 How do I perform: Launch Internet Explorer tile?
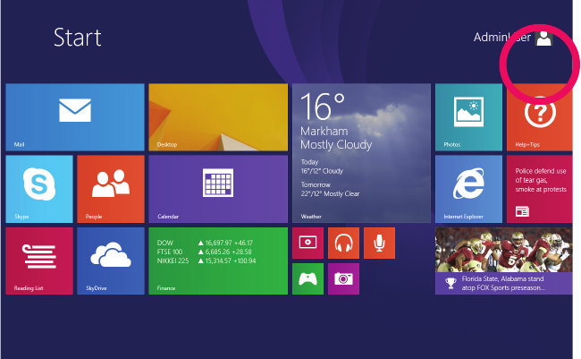[x=468, y=189]
